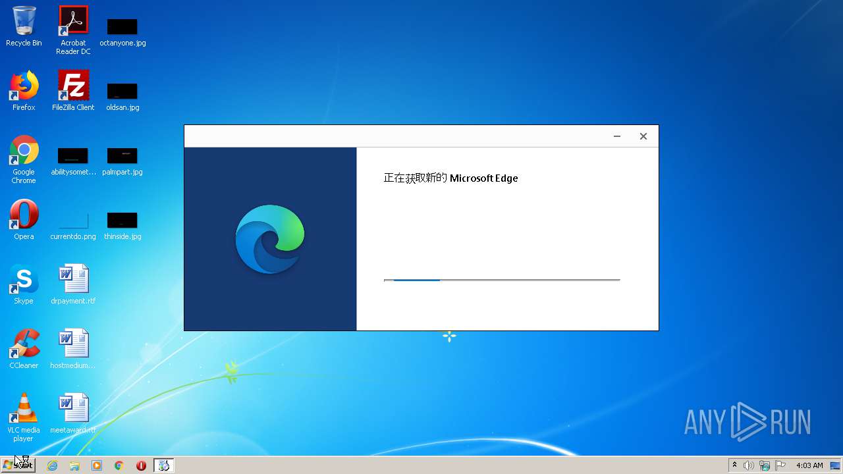Click the Edge download progress bar
Viewport: 843px width, 474px height.
tap(502, 280)
